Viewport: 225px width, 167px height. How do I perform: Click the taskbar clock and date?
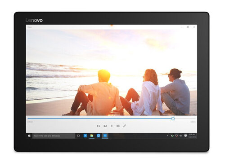click(192, 136)
